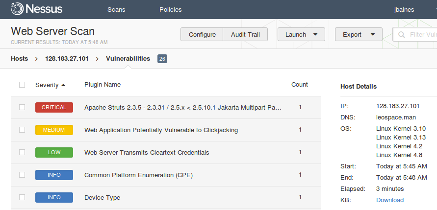Viewport: 437px width, 210px height.
Task: Click the LOW severity badge
Action: click(54, 152)
